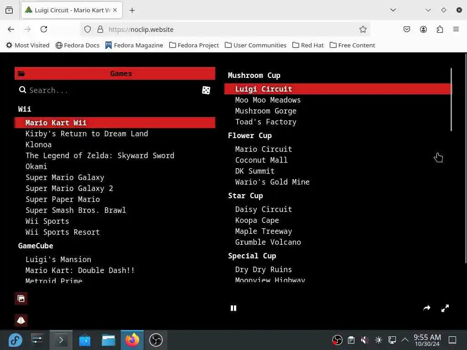Bookmark this page with the star icon
The image size is (467, 350).
363,29
